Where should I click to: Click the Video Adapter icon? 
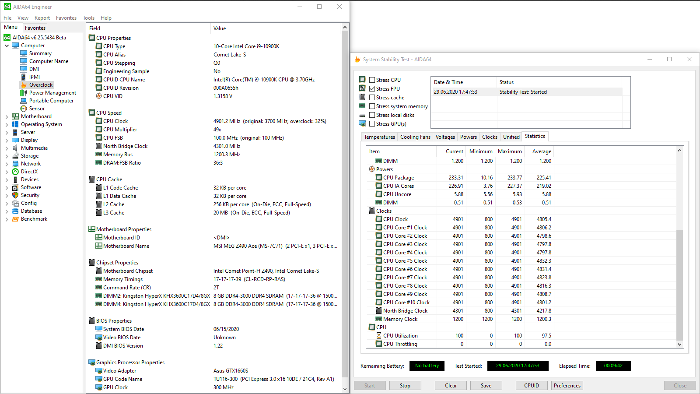coord(99,371)
